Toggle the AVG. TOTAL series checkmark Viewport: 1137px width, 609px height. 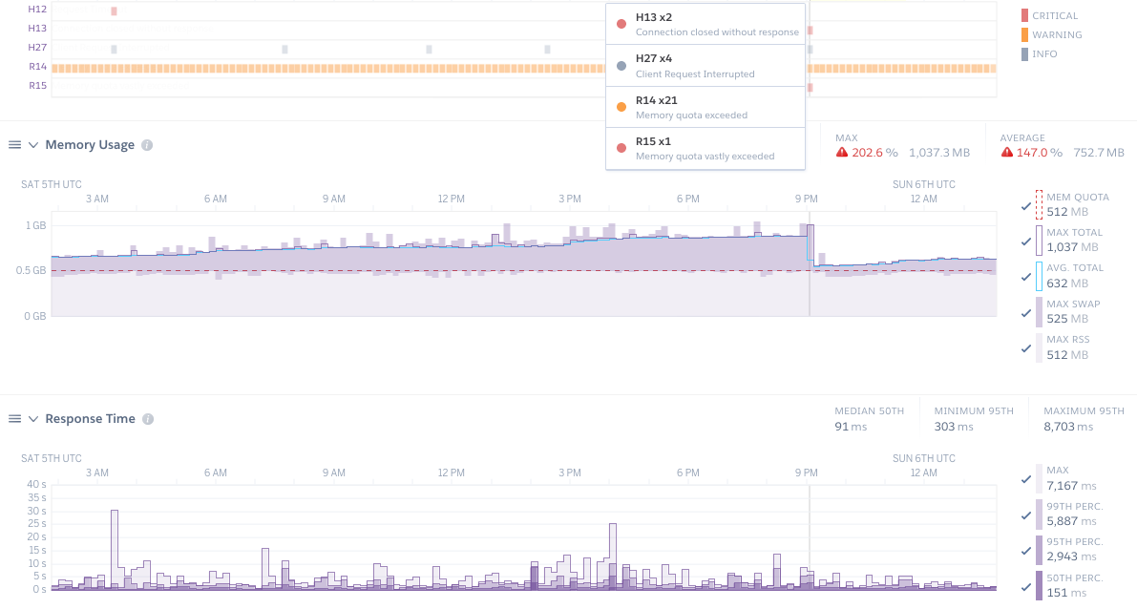pos(1026,277)
